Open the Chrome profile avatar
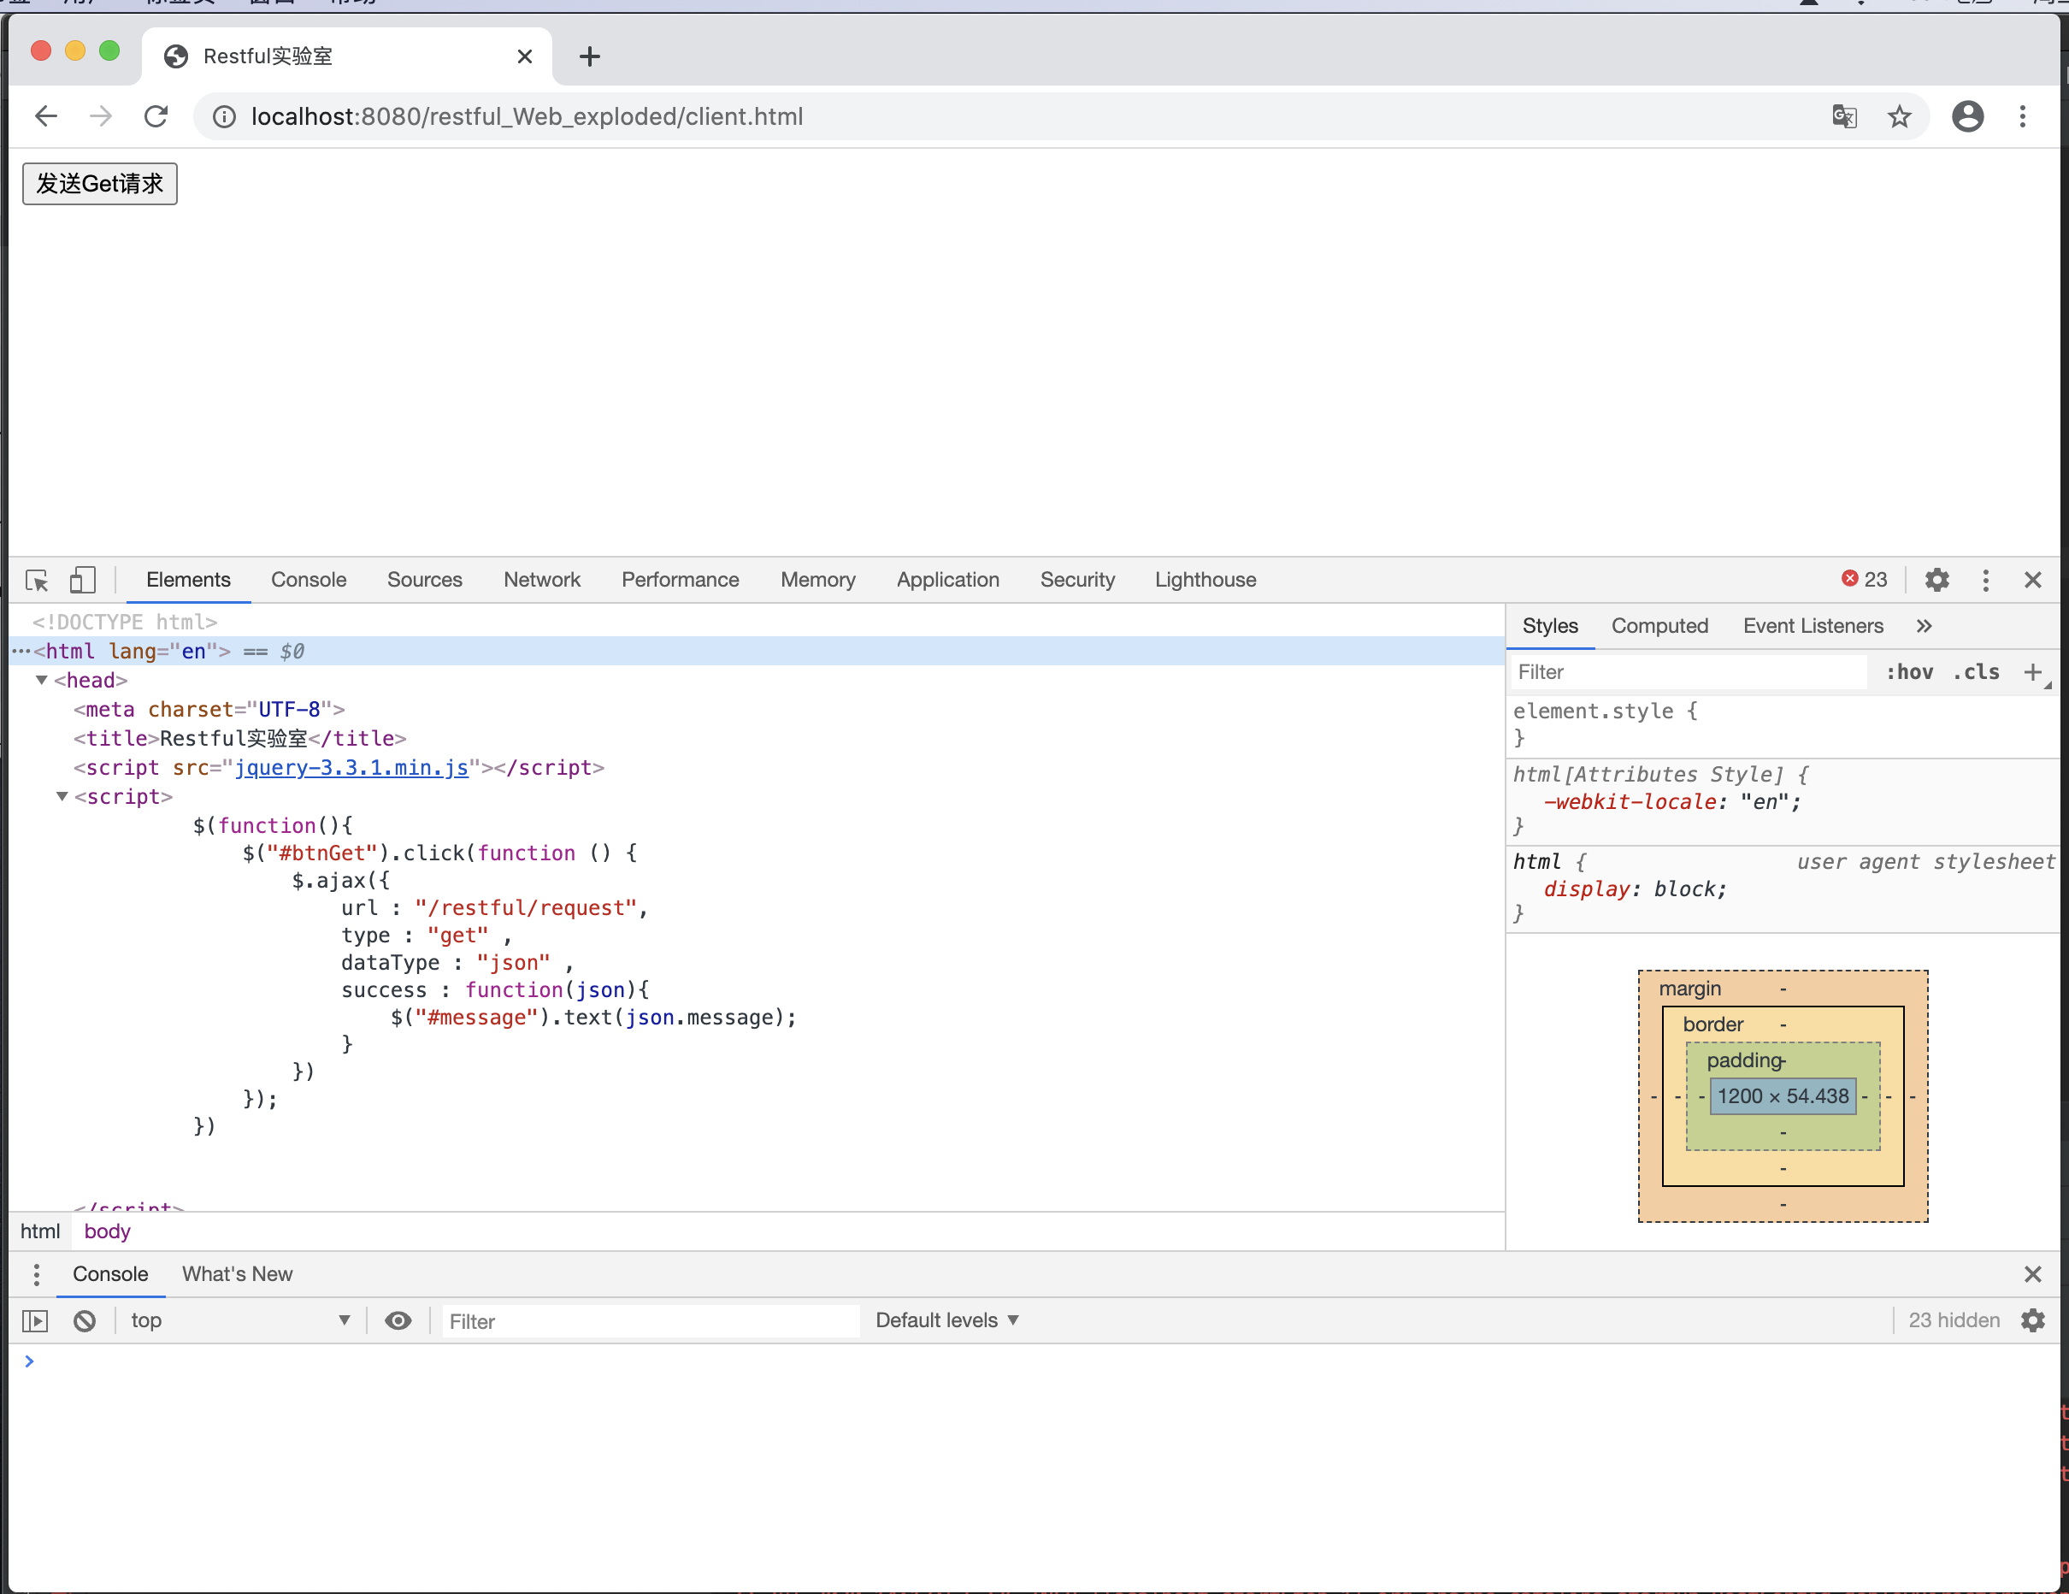 tap(1967, 115)
